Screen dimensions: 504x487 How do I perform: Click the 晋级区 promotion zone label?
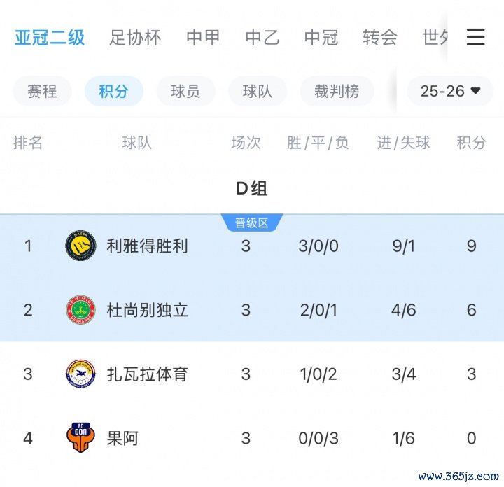pos(251,223)
